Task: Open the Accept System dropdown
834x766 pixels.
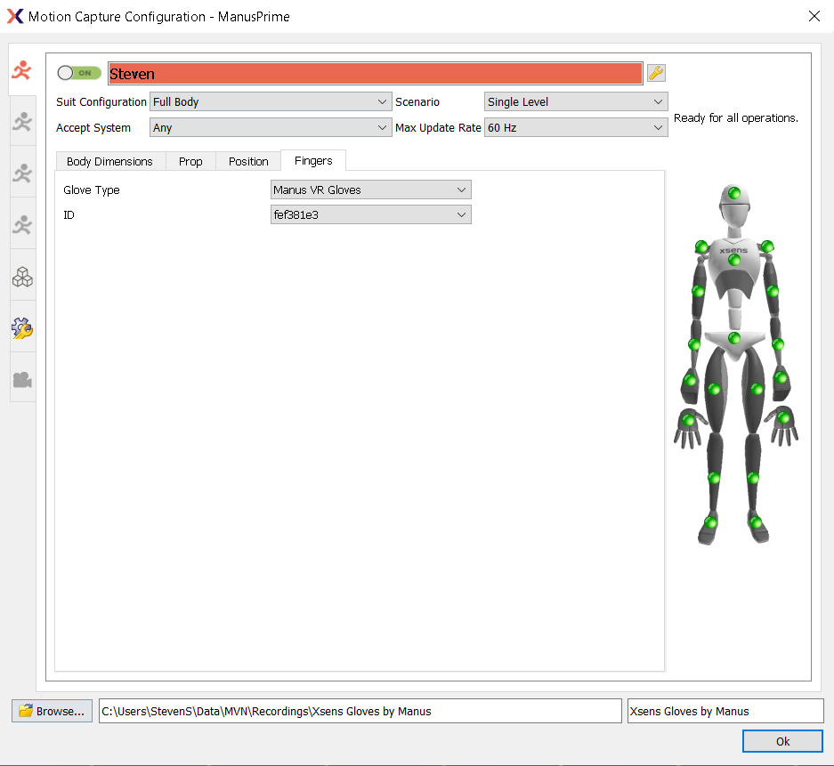Action: click(271, 128)
